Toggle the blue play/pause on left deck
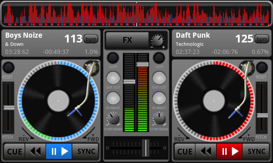This screenshot has height=163, width=273. tap(59, 151)
